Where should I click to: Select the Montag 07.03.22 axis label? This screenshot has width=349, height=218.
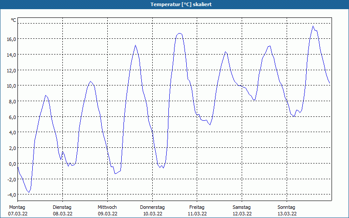pos(17,210)
